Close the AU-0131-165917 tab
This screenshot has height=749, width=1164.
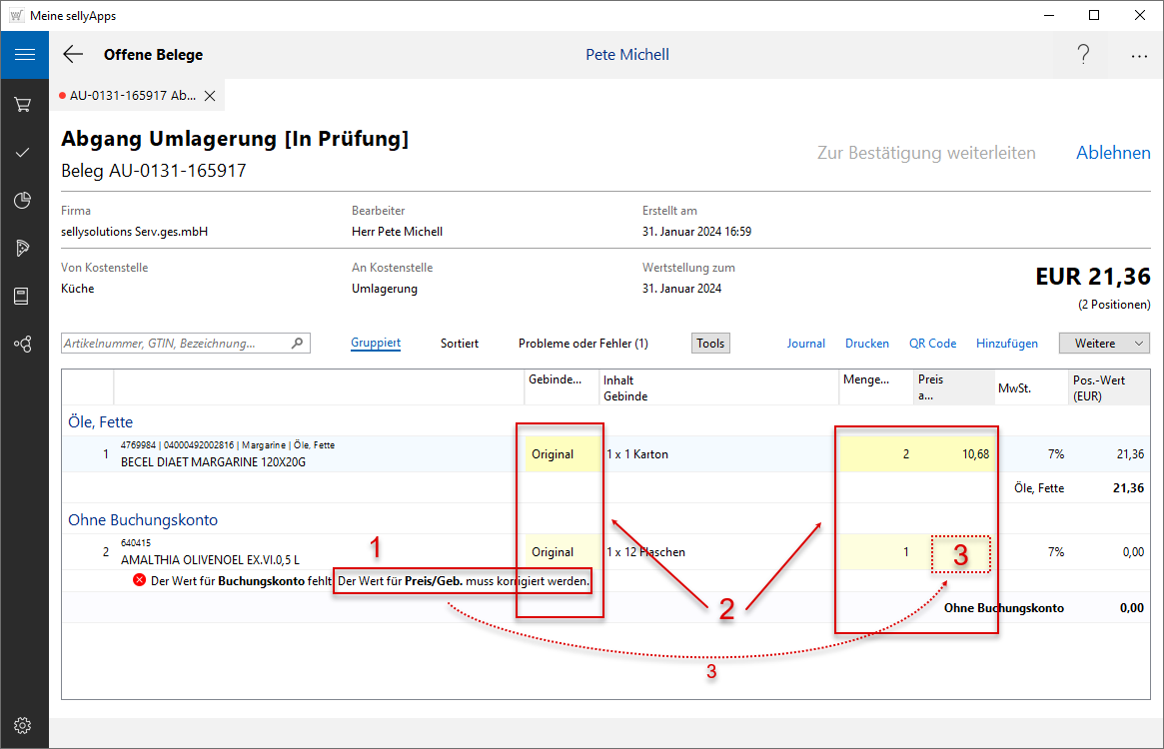pyautogui.click(x=210, y=96)
